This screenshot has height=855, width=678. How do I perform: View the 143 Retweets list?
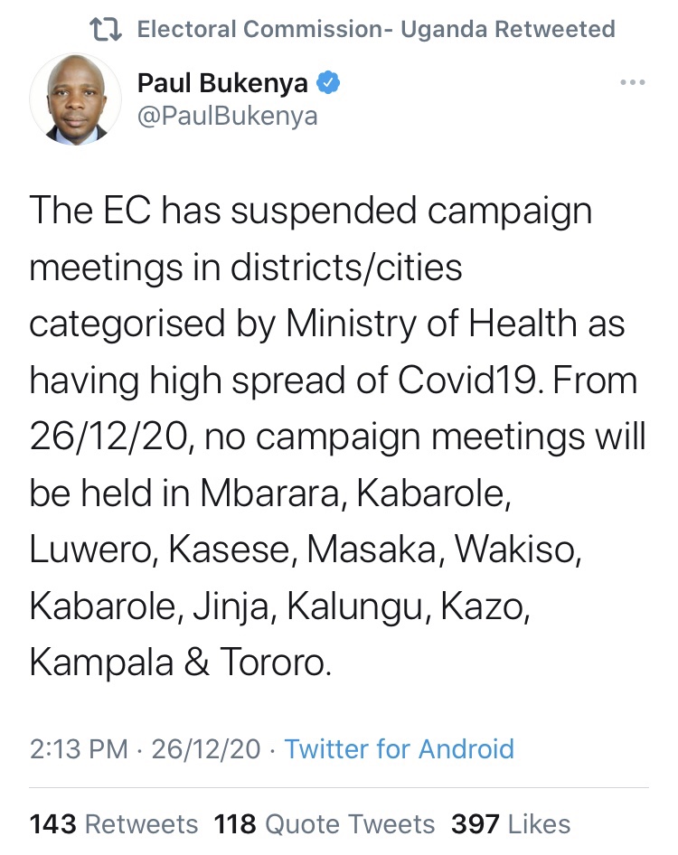[114, 823]
